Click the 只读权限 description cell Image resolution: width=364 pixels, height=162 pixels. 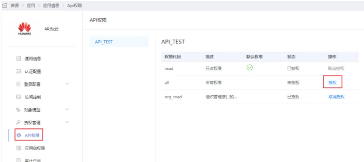pos(214,68)
